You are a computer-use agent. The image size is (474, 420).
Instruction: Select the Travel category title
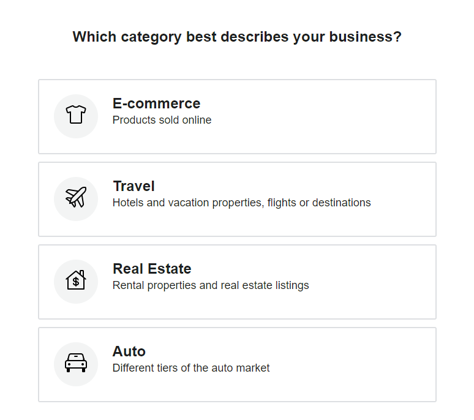[134, 186]
